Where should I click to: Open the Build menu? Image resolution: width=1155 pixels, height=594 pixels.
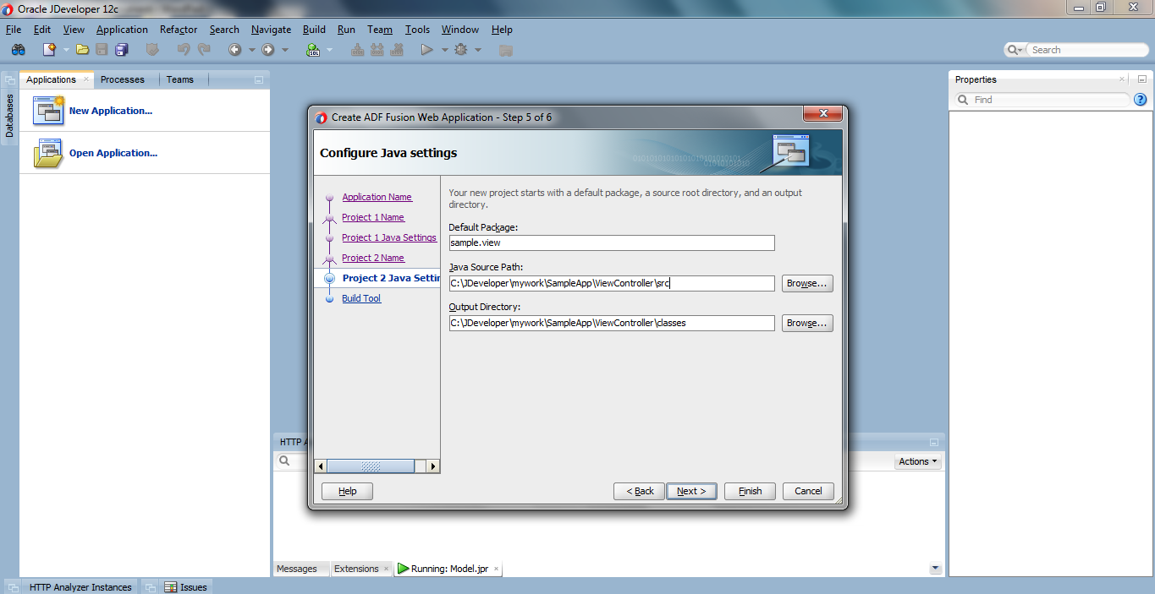pyautogui.click(x=314, y=29)
